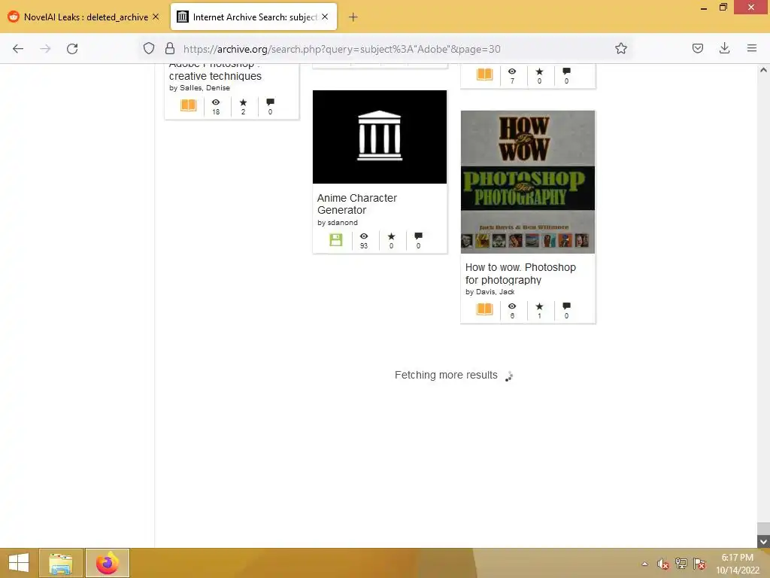Open How to wow Photoshop for photography cover
This screenshot has width=770, height=578.
coord(528,182)
